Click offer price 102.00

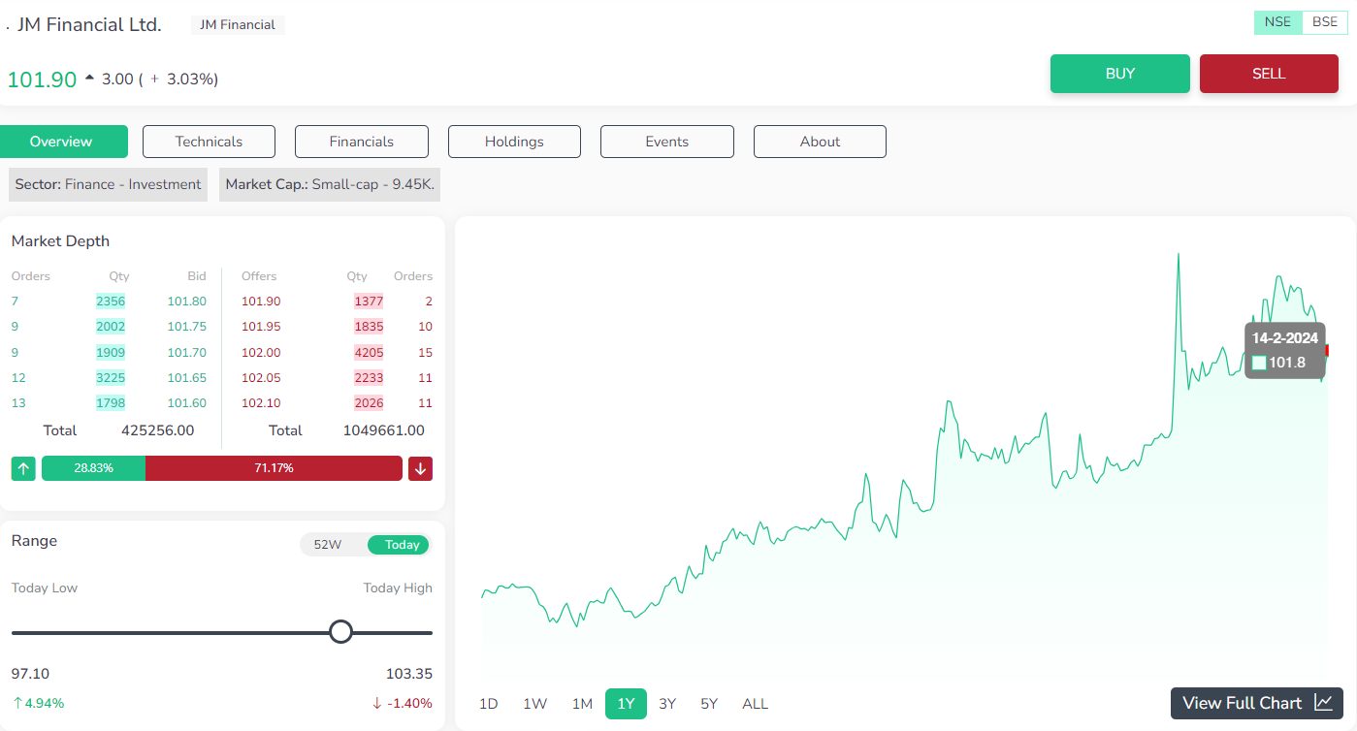click(x=261, y=352)
